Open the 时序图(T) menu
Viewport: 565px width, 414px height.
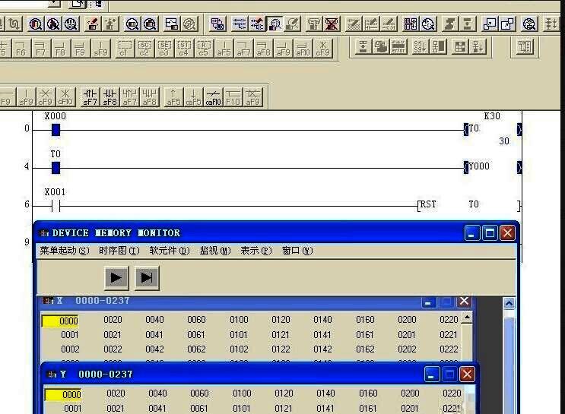122,251
